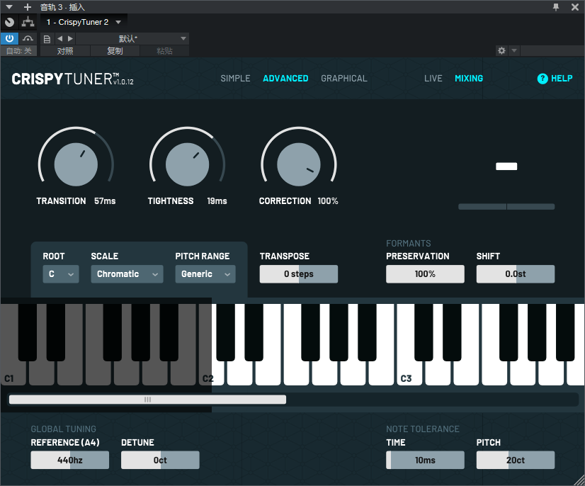This screenshot has width=585, height=486.
Task: Click the 自动: 关 automation button
Action: pyautogui.click(x=18, y=51)
